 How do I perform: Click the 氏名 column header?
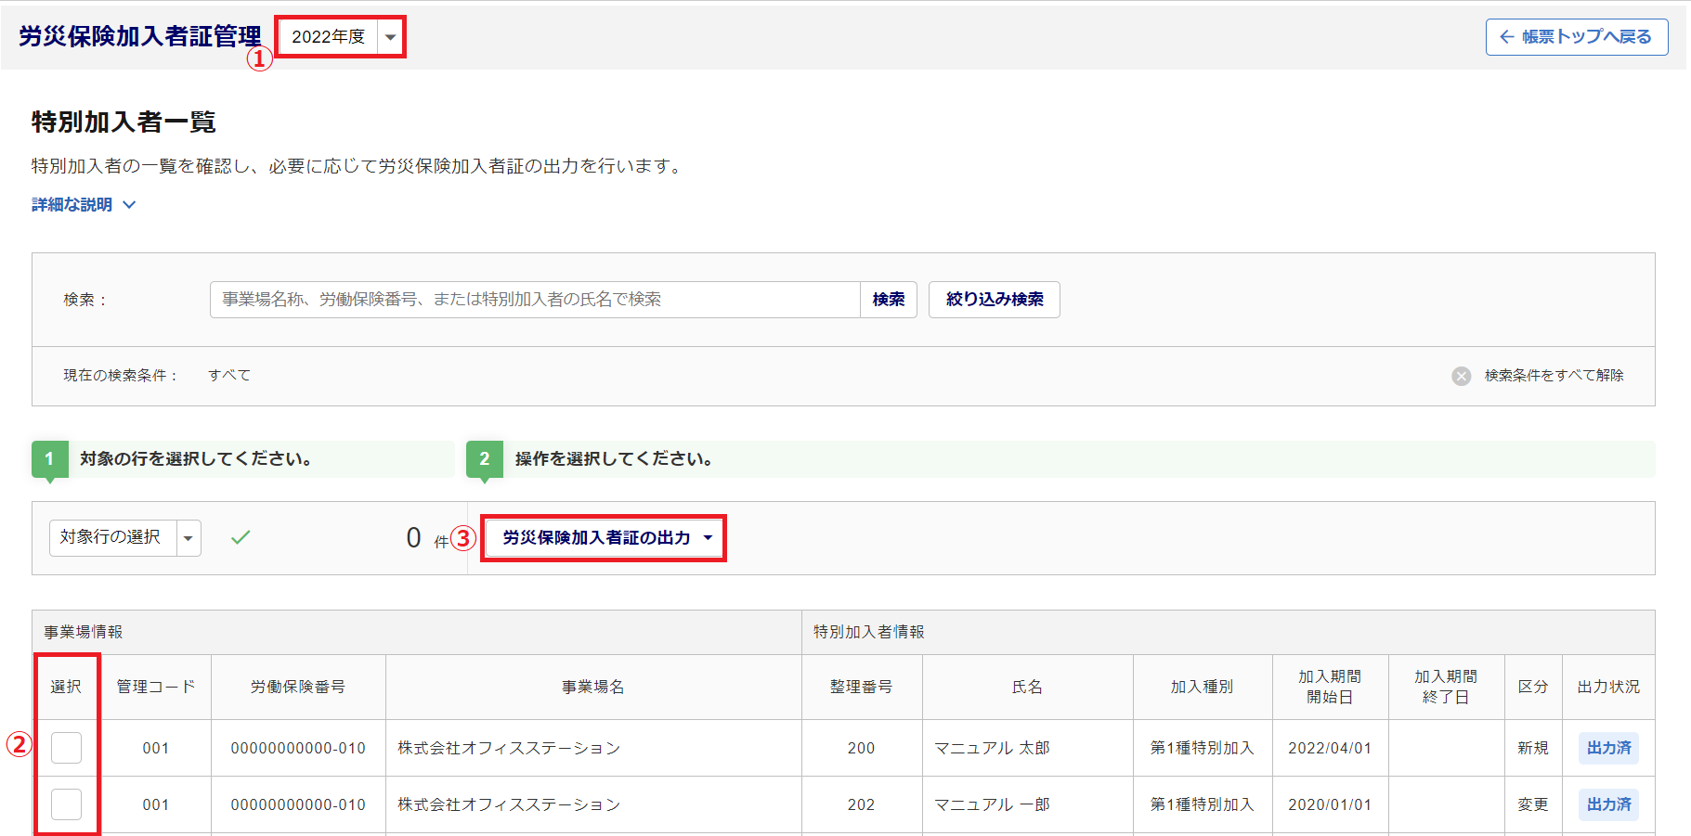click(x=1027, y=687)
